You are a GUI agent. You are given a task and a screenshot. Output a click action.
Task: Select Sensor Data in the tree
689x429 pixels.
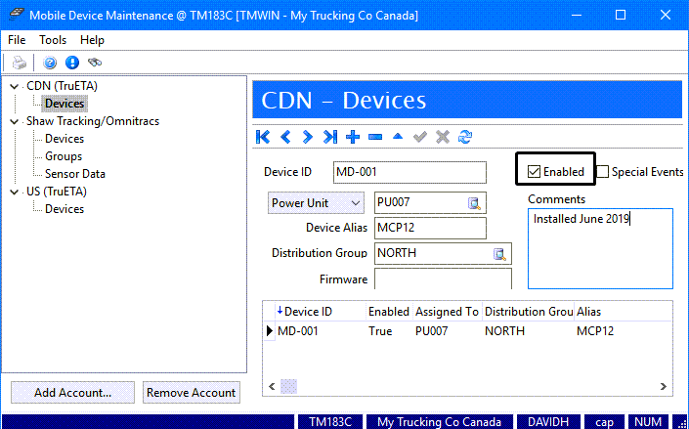[75, 174]
